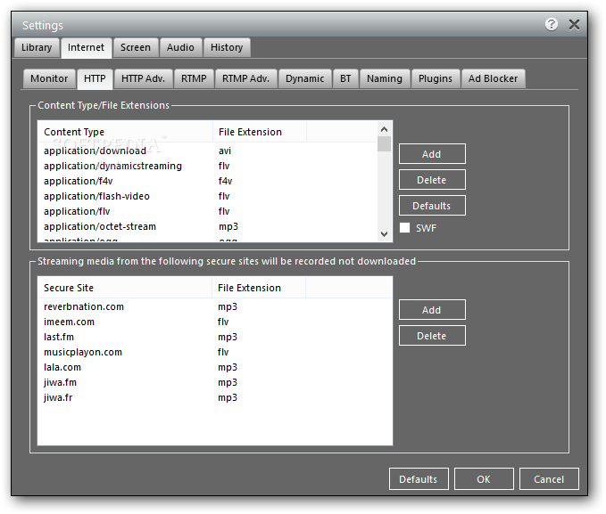This screenshot has height=514, width=606.
Task: Click mp3 extension for lala.com
Action: click(228, 367)
